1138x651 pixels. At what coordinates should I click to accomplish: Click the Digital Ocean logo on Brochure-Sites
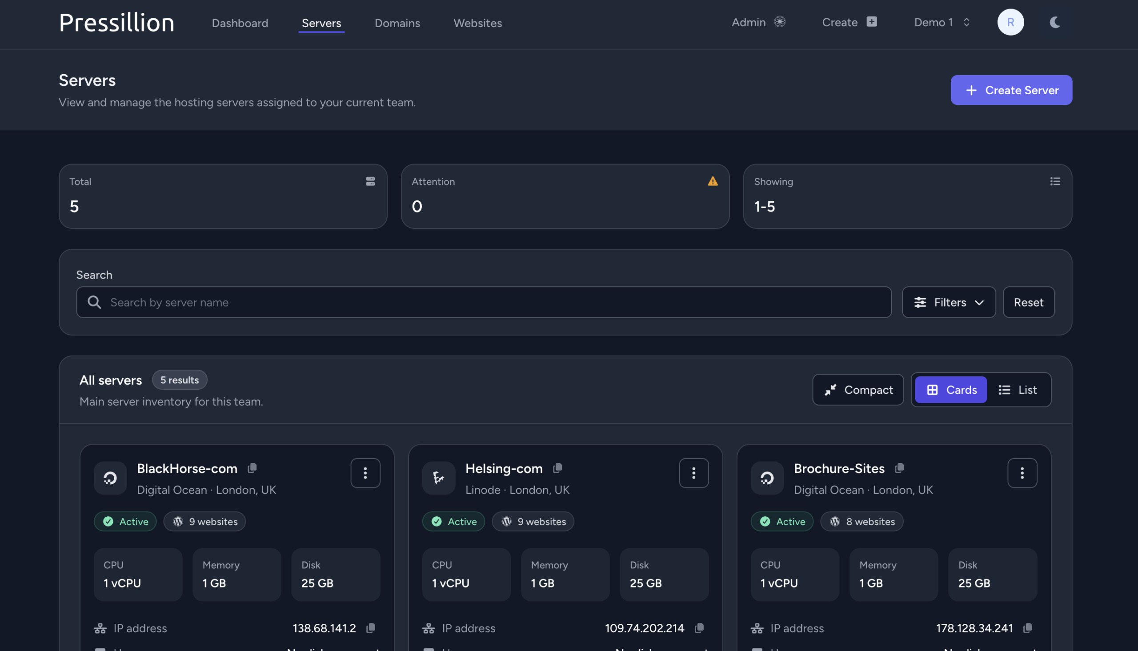point(767,478)
